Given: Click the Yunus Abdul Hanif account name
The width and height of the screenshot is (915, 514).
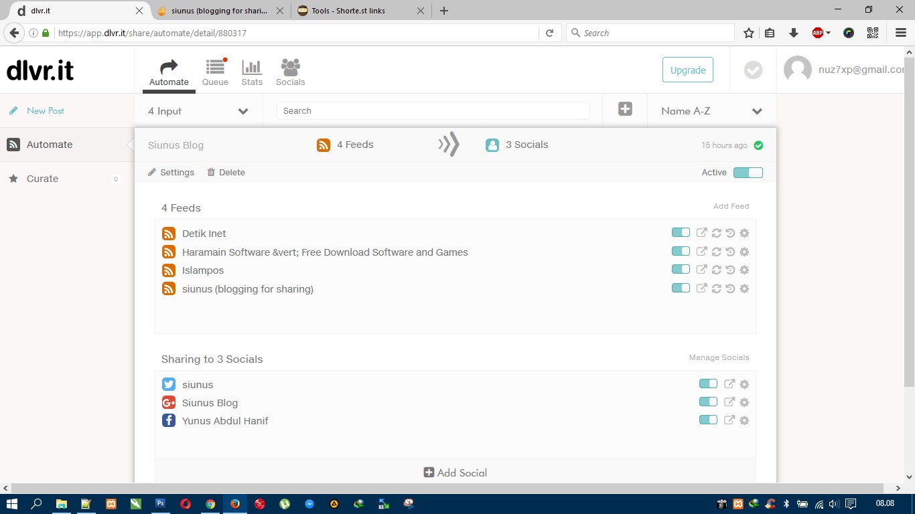Looking at the screenshot, I should pyautogui.click(x=225, y=421).
